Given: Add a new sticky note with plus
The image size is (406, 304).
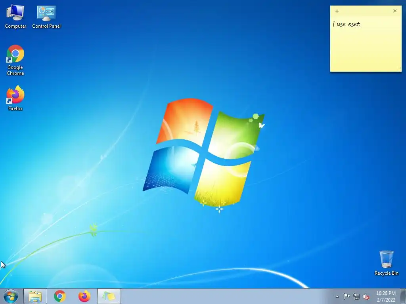Looking at the screenshot, I should point(337,11).
